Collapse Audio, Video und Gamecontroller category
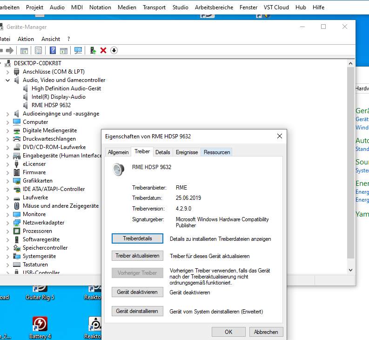This screenshot has width=369, height=340. tap(8, 81)
